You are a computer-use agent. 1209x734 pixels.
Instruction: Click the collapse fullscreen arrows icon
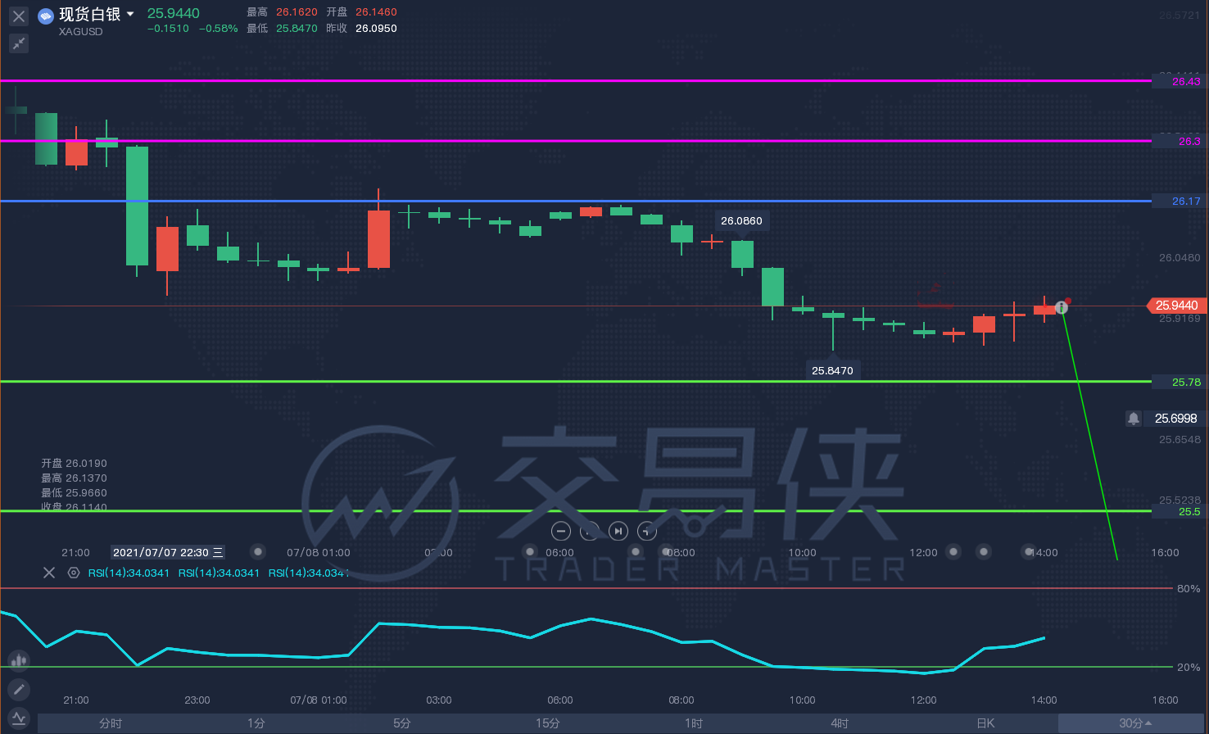pos(19,43)
